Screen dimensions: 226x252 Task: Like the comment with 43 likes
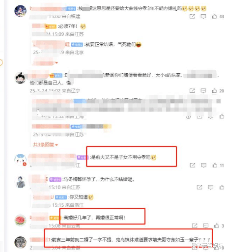coord(214,16)
